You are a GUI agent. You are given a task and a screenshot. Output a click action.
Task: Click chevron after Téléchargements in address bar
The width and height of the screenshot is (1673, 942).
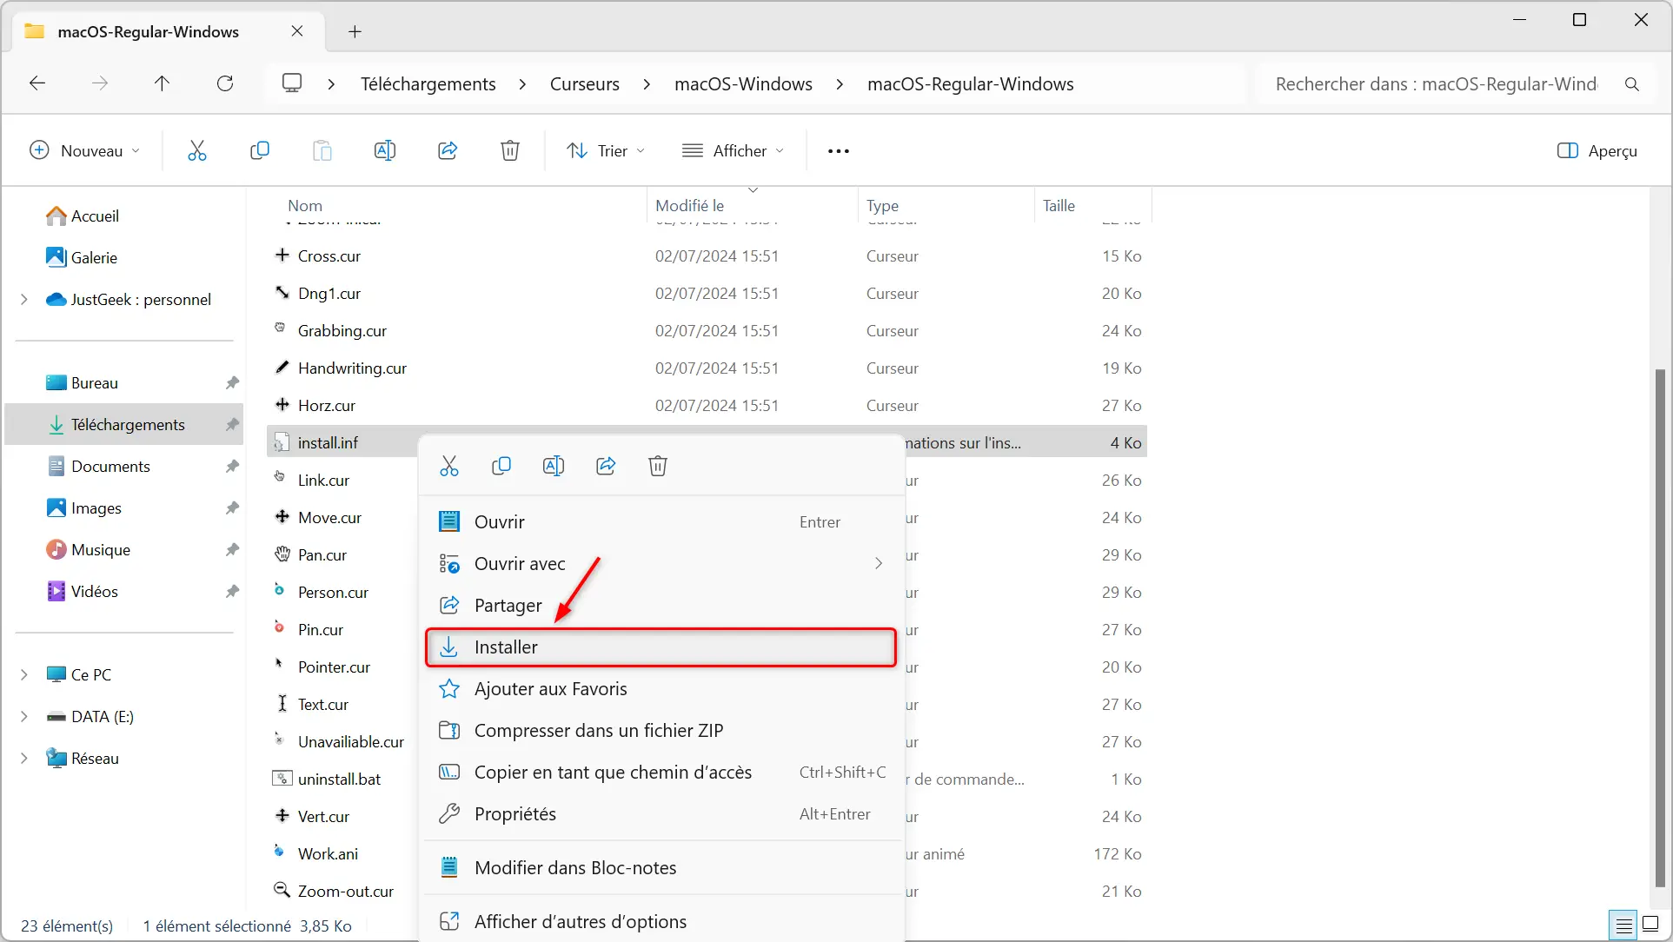click(x=522, y=84)
